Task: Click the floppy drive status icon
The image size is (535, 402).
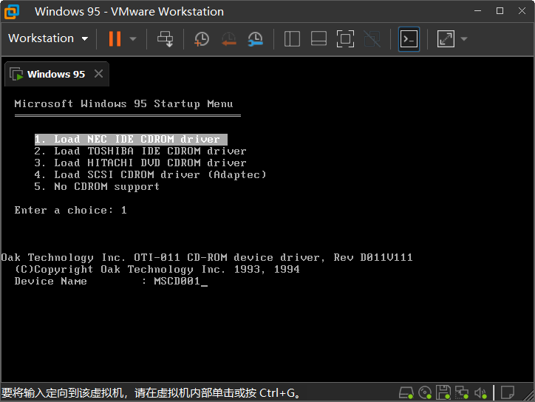Action: coord(443,392)
